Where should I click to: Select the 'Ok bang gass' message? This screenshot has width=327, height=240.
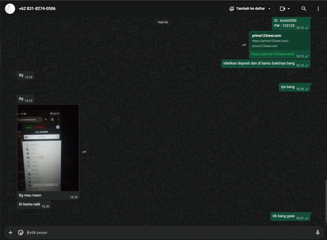point(290,216)
